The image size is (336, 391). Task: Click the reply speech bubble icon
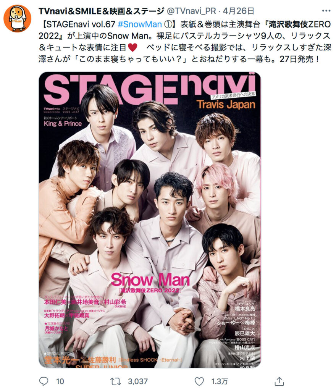(44, 381)
